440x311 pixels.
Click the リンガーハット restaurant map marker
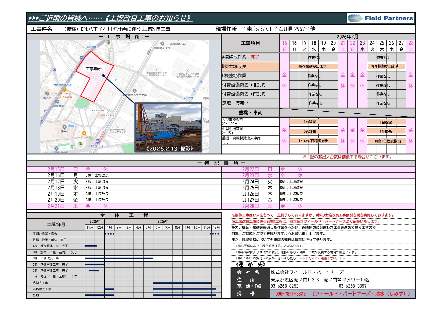point(64,90)
